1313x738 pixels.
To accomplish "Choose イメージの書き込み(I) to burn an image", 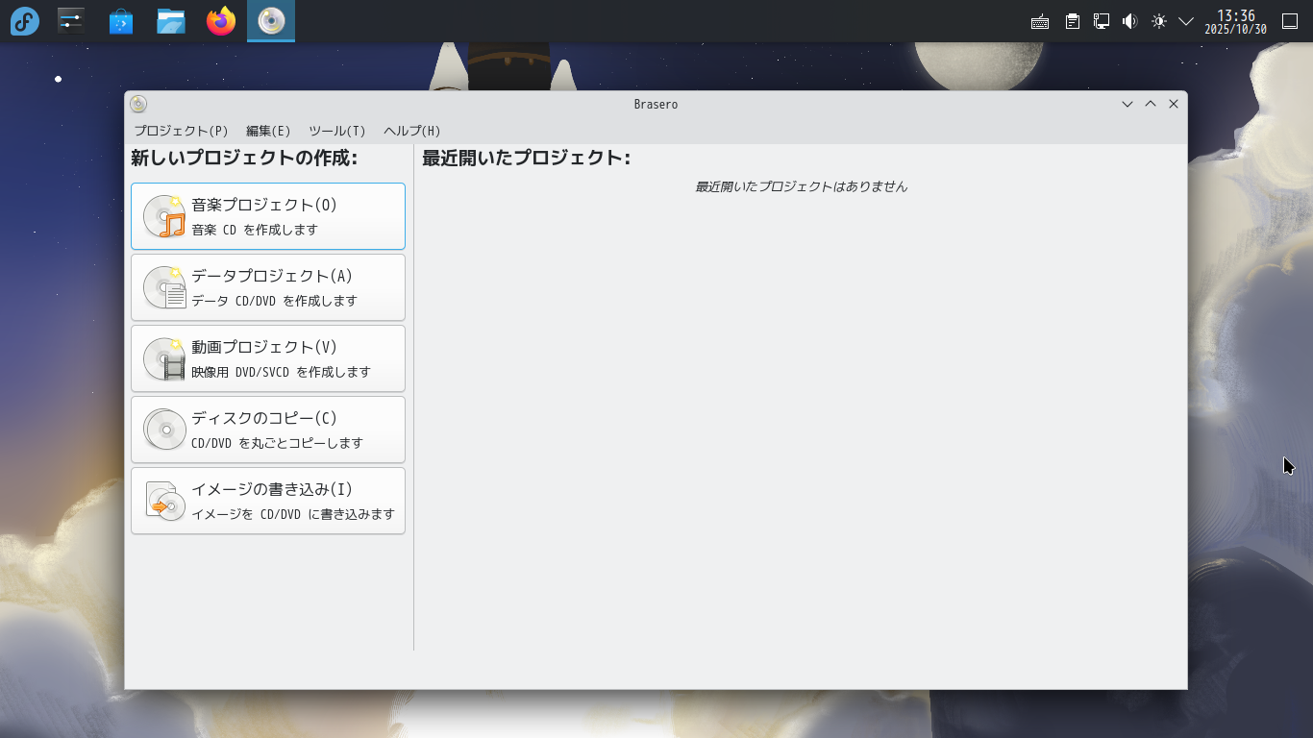I will 268,501.
